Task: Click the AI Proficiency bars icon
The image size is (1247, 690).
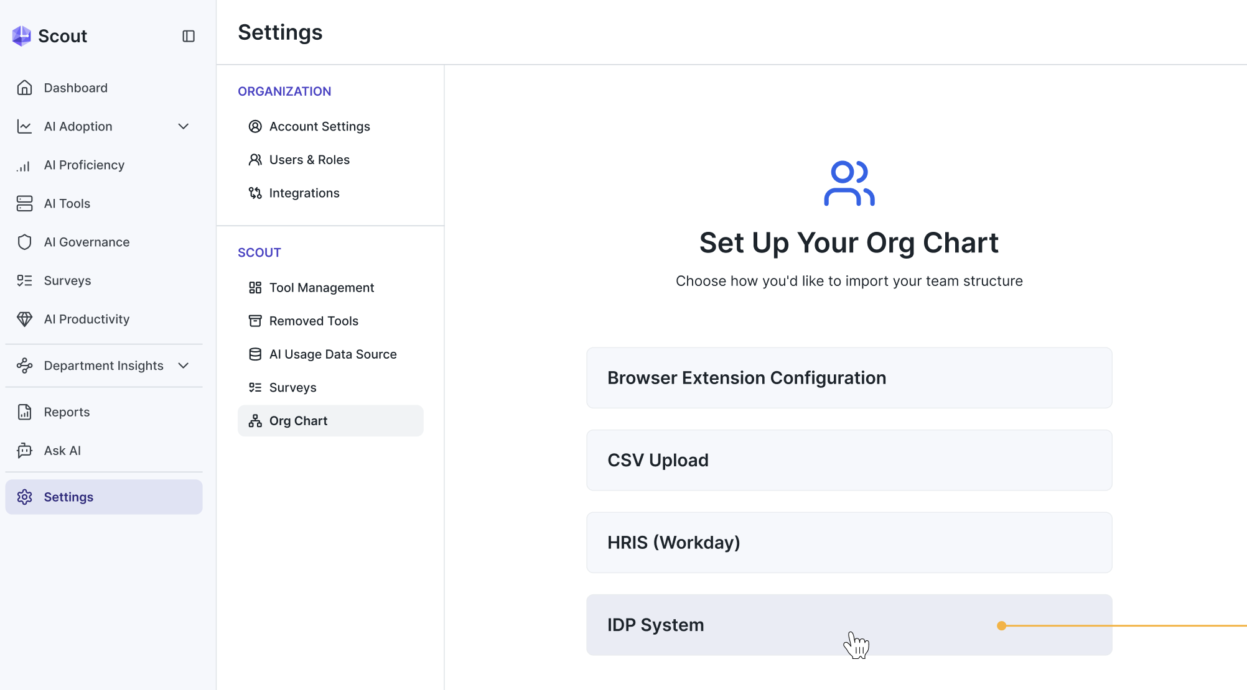Action: point(24,165)
